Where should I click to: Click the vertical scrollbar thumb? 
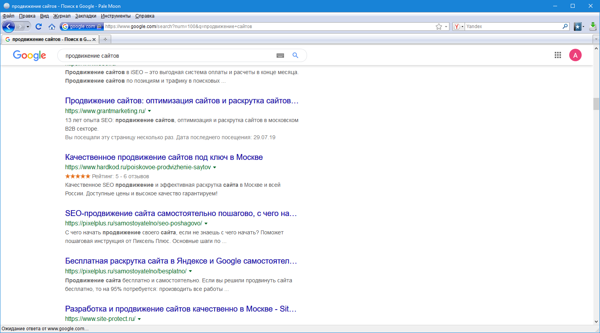[x=596, y=104]
